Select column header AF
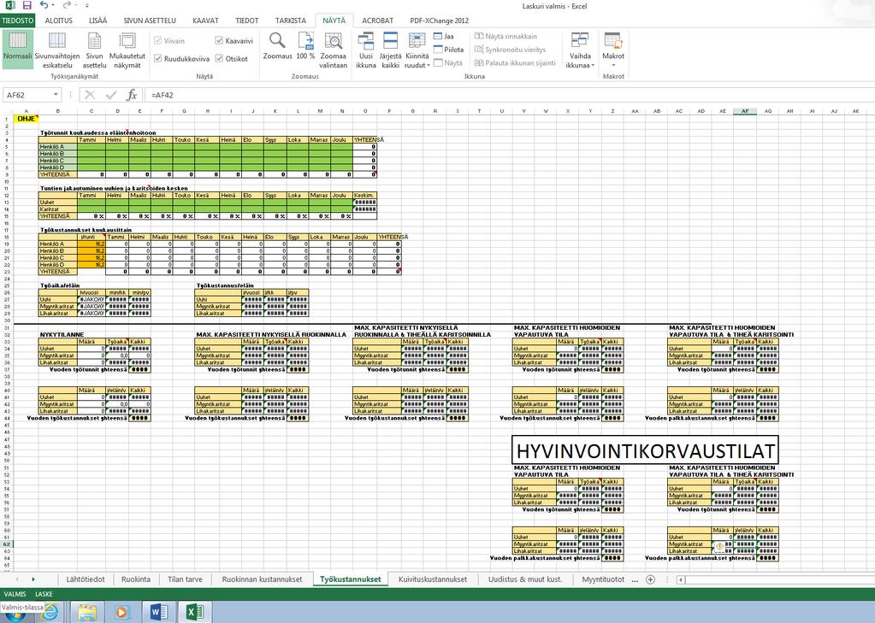The image size is (875, 623). click(745, 111)
